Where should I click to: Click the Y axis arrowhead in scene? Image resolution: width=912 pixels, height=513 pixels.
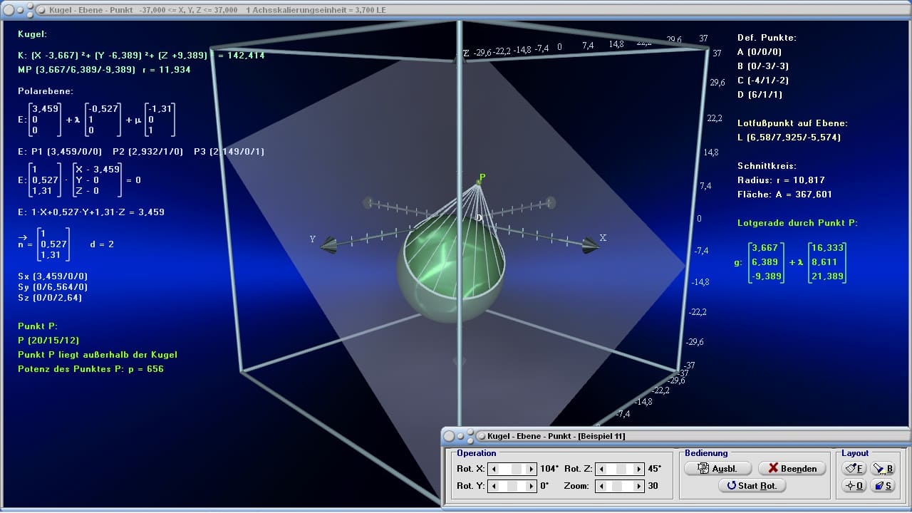click(328, 247)
